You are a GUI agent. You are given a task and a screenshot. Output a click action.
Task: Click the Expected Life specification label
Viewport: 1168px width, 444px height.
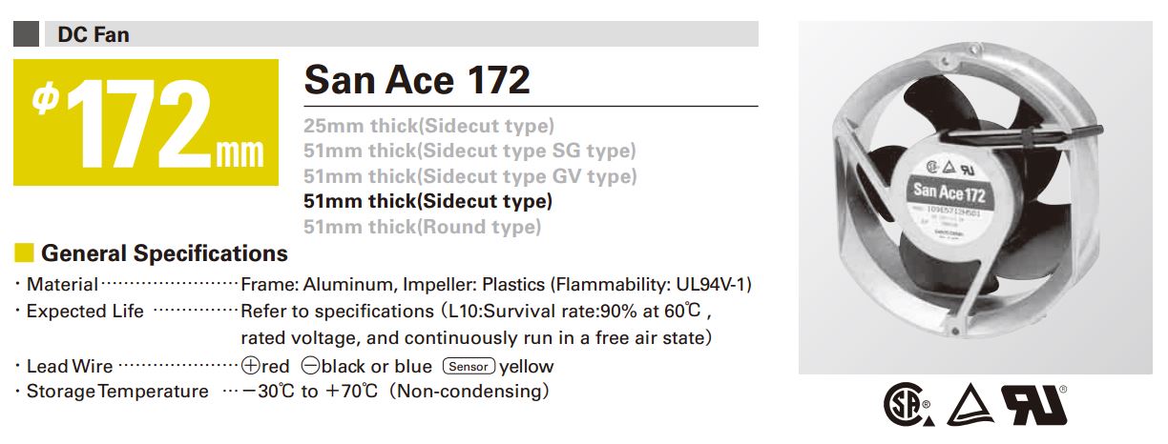click(x=85, y=311)
